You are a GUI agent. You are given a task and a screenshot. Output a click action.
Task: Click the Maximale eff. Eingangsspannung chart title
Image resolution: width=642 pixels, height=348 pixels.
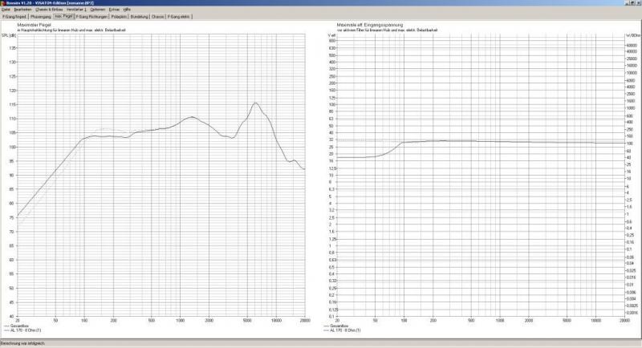point(370,25)
